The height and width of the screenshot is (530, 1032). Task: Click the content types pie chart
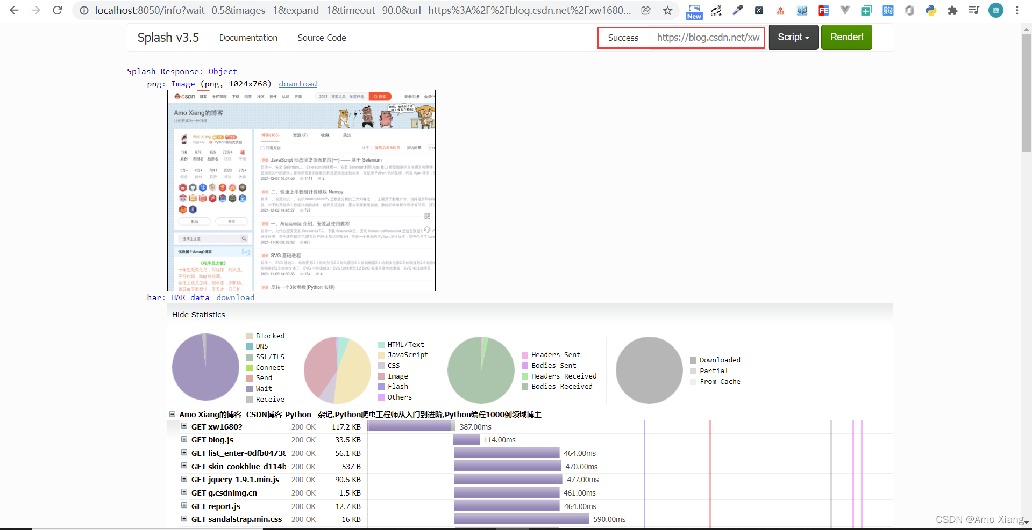(337, 370)
